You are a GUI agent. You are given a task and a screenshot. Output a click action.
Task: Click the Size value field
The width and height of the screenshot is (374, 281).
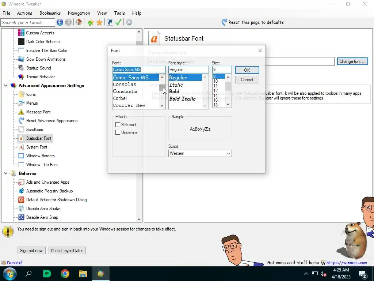point(222,70)
